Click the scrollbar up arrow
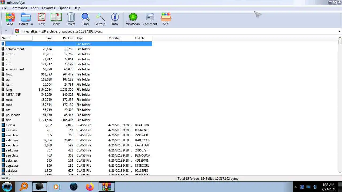 click(x=340, y=38)
